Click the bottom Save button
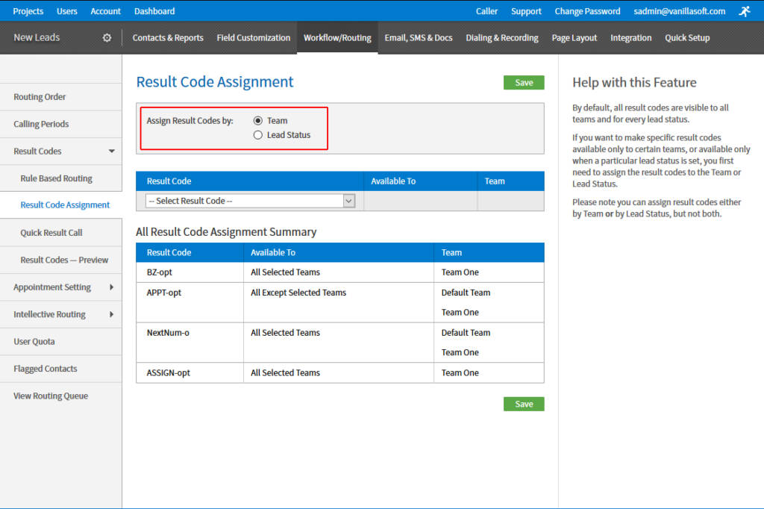 tap(523, 404)
